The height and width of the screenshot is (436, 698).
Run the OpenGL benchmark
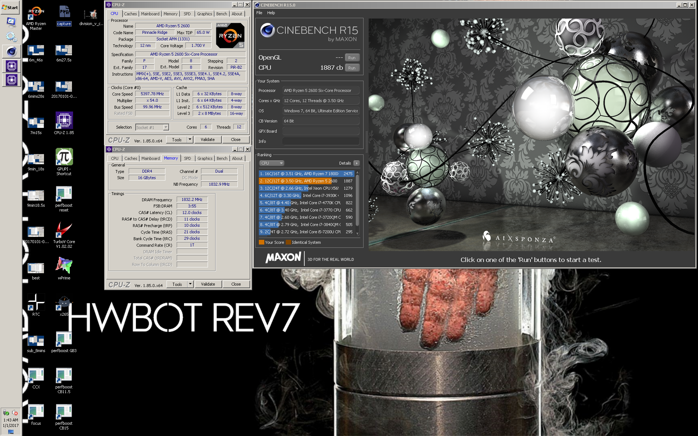coord(352,58)
